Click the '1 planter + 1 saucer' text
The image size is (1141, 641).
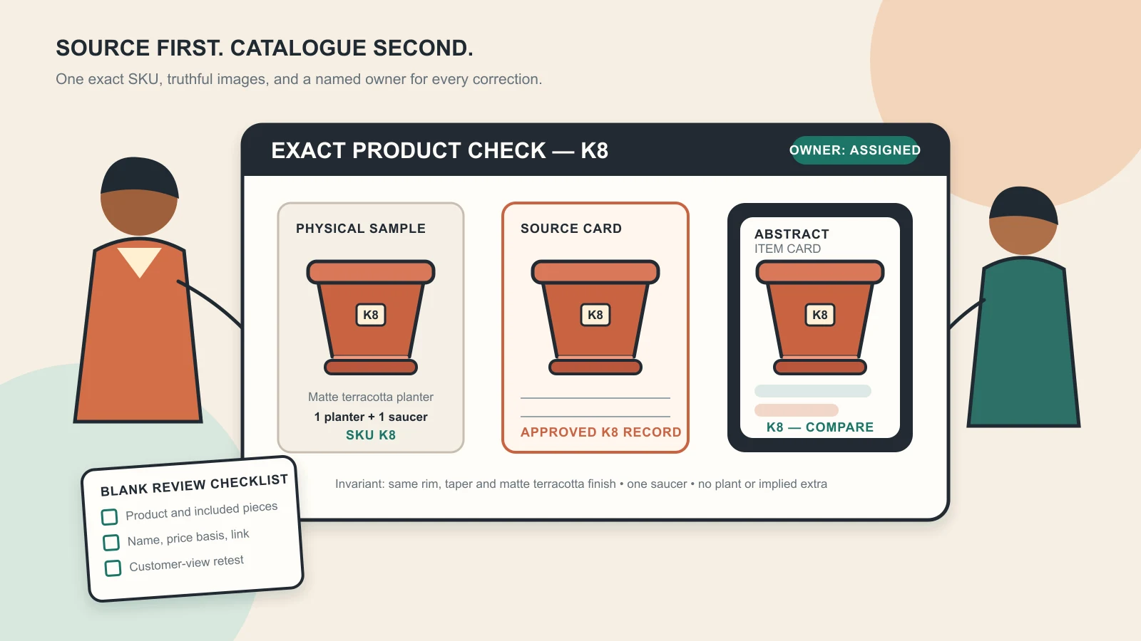[371, 417]
